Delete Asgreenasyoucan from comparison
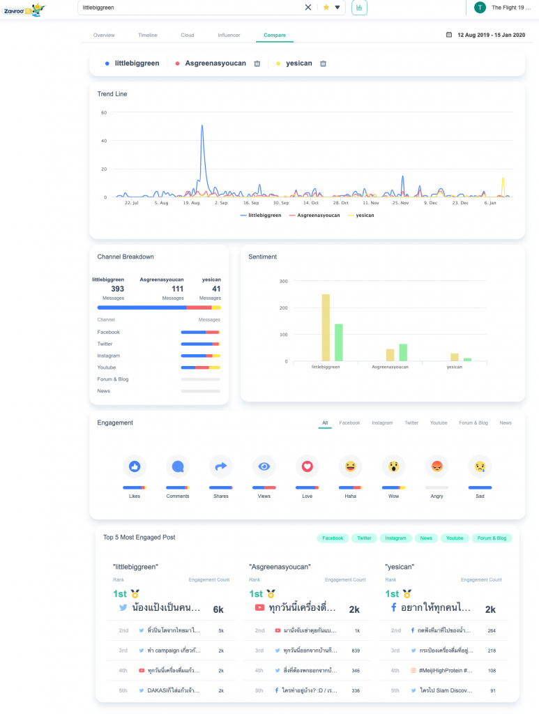539x714 pixels. (x=257, y=63)
